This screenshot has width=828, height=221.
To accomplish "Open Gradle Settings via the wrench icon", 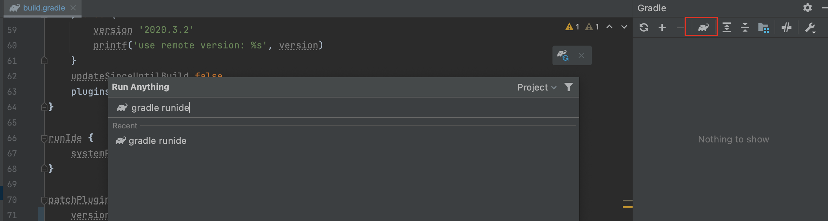I will [810, 27].
